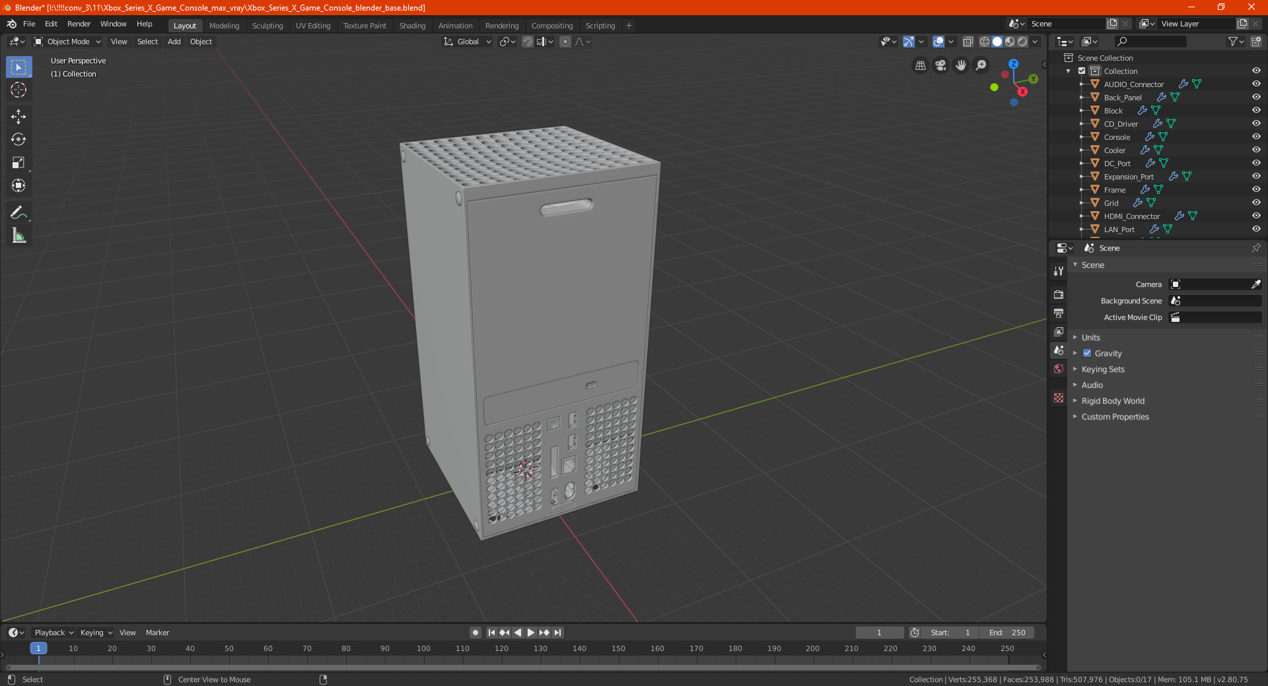Click the X axis on navigation gizmo
This screenshot has height=686, width=1268.
point(1022,92)
